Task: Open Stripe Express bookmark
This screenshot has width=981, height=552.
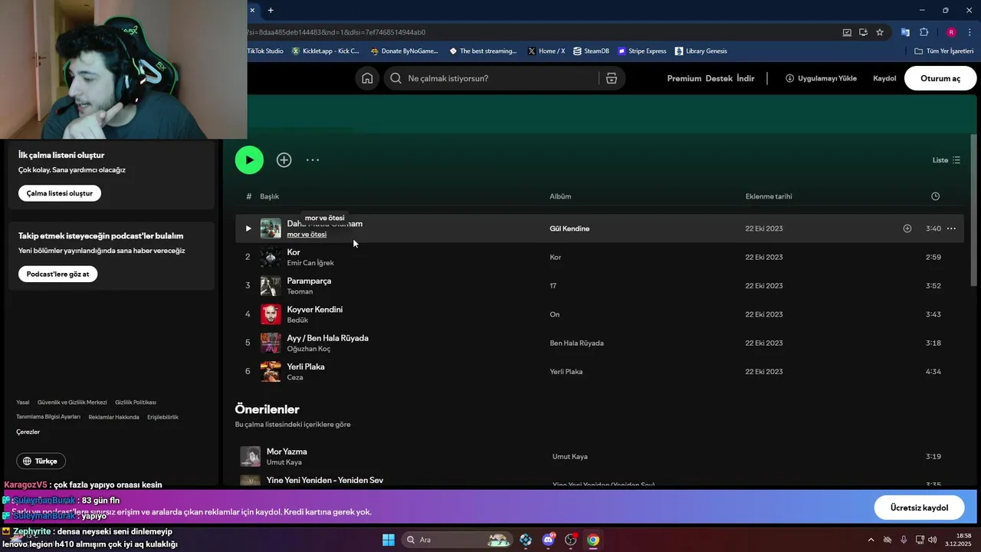Action: point(641,51)
